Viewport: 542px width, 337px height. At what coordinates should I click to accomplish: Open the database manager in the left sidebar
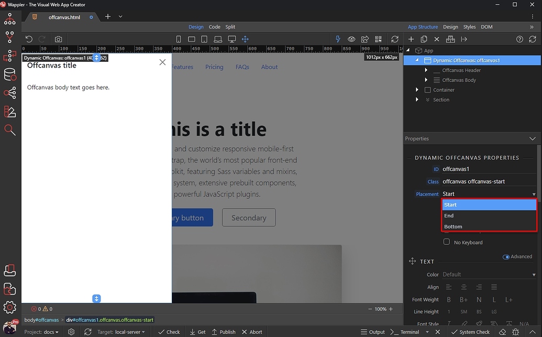tap(9, 74)
